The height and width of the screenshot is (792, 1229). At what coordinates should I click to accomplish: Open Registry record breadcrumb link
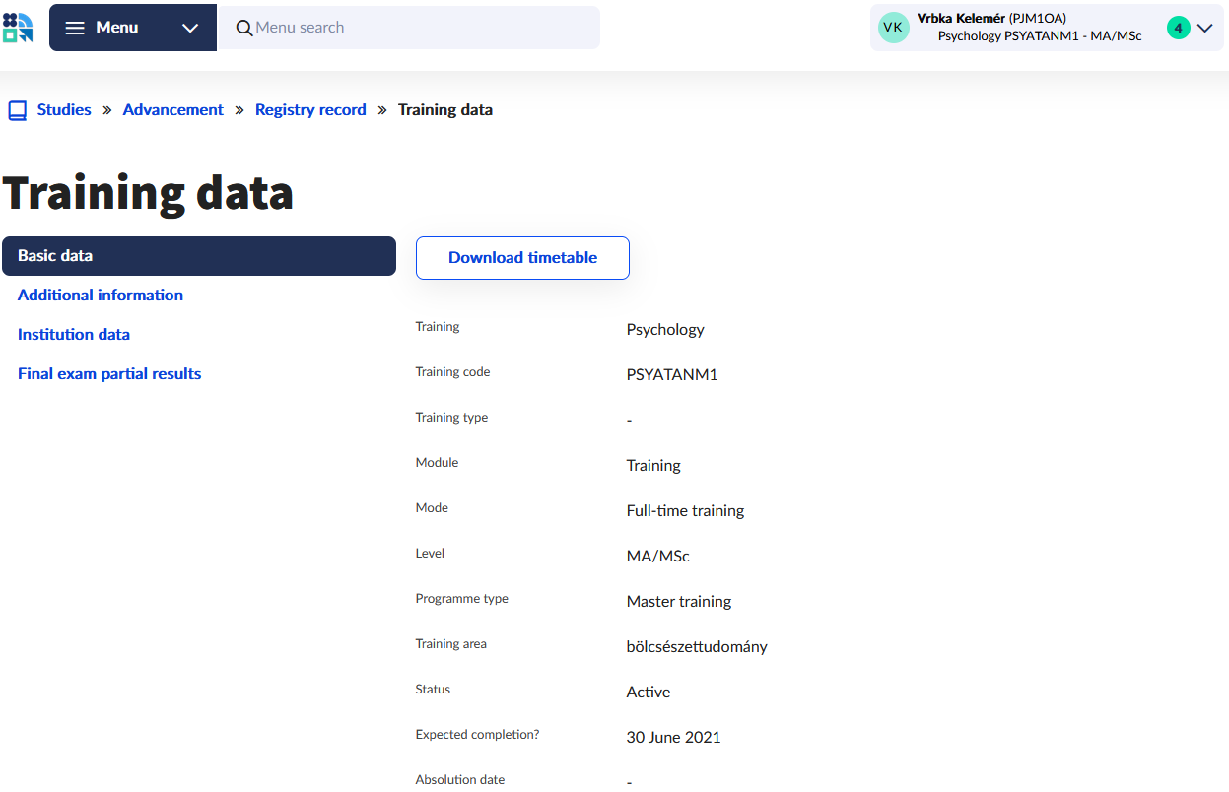310,110
